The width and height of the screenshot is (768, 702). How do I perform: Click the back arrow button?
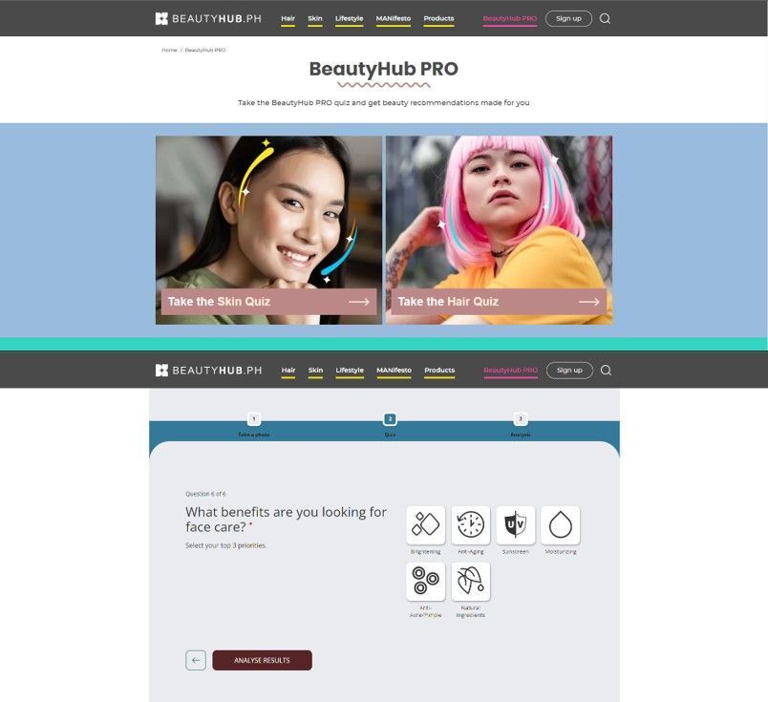click(x=195, y=659)
